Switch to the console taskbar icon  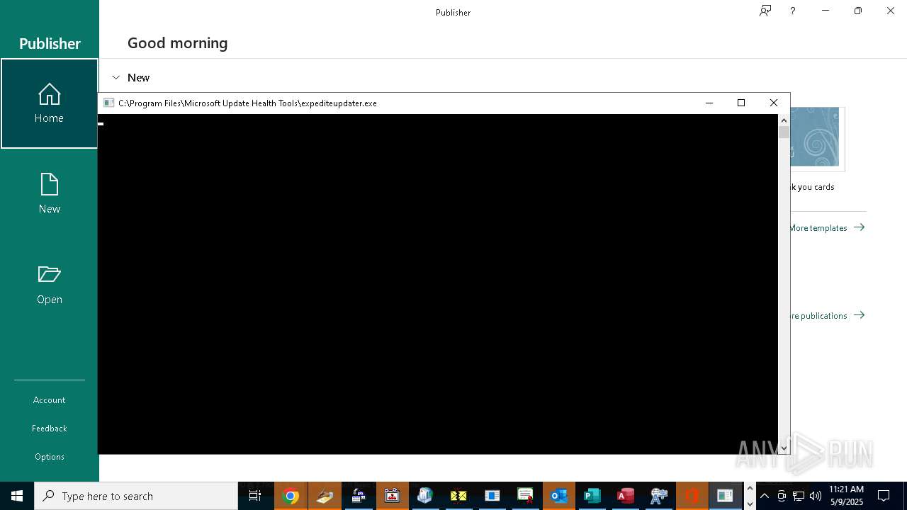pos(726,496)
